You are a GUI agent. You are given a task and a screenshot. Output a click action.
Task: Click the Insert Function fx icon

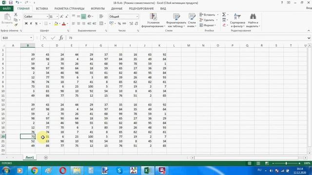61,38
